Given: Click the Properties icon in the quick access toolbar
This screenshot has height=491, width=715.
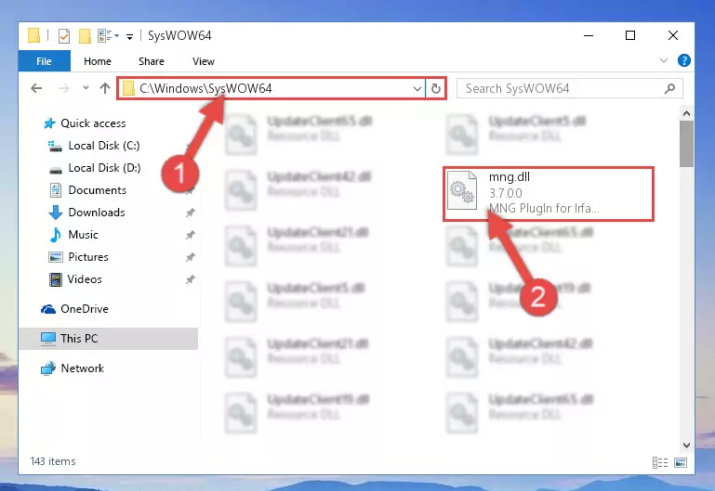Looking at the screenshot, I should coord(64,35).
